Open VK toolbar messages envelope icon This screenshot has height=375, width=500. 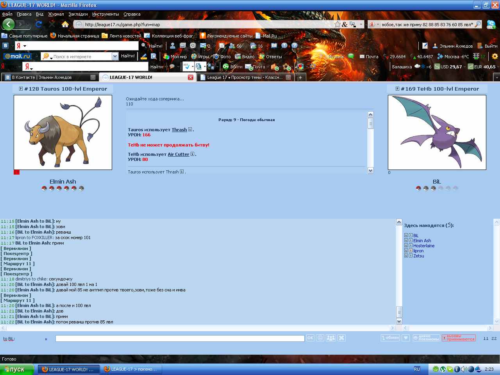(203, 46)
